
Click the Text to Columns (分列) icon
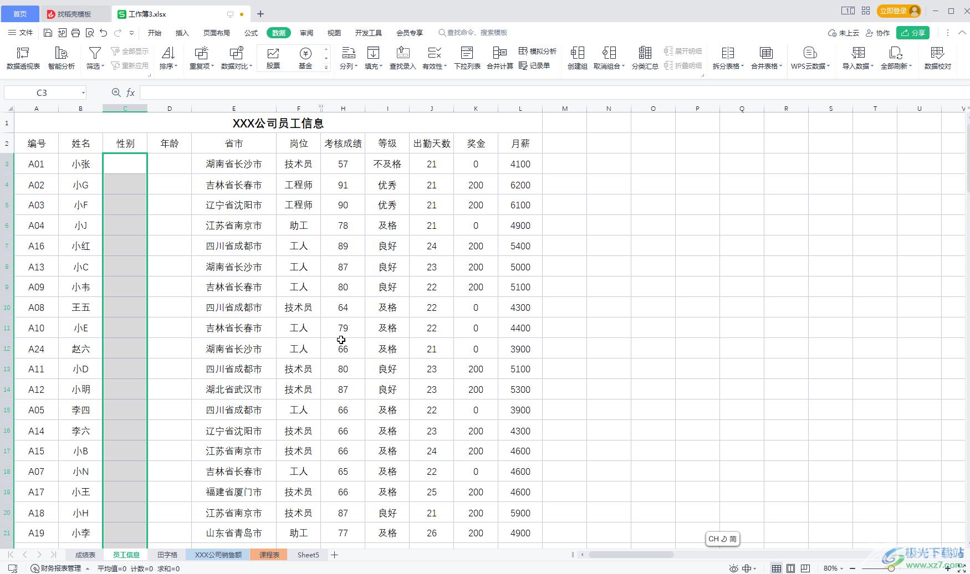pos(348,53)
